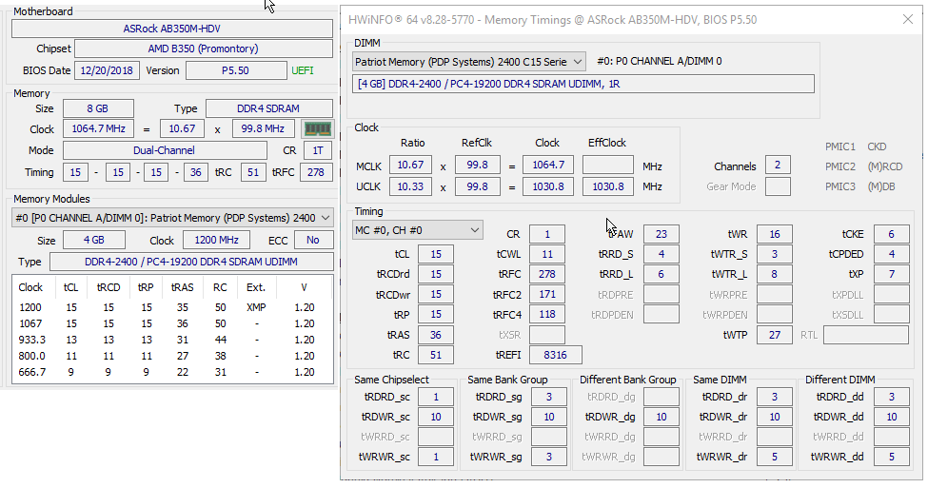This screenshot has width=928, height=488.
Task: Select the 1200 MHz XMP profile row
Action: point(171,308)
